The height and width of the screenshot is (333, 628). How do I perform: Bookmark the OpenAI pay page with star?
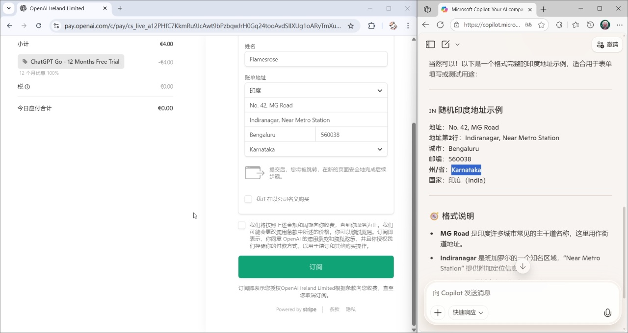(351, 26)
